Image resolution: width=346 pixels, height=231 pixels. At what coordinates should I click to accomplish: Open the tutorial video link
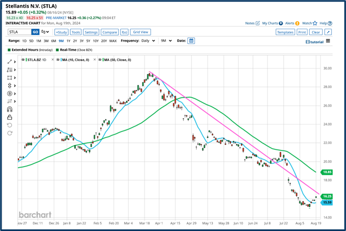pyautogui.click(x=315, y=42)
